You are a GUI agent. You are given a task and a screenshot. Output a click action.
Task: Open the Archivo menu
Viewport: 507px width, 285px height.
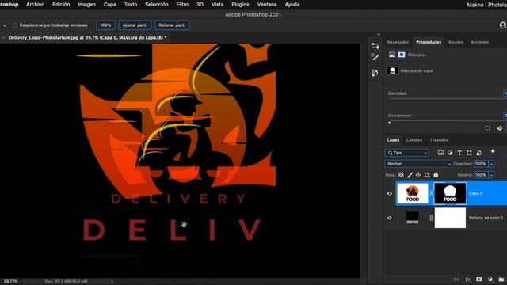[35, 5]
